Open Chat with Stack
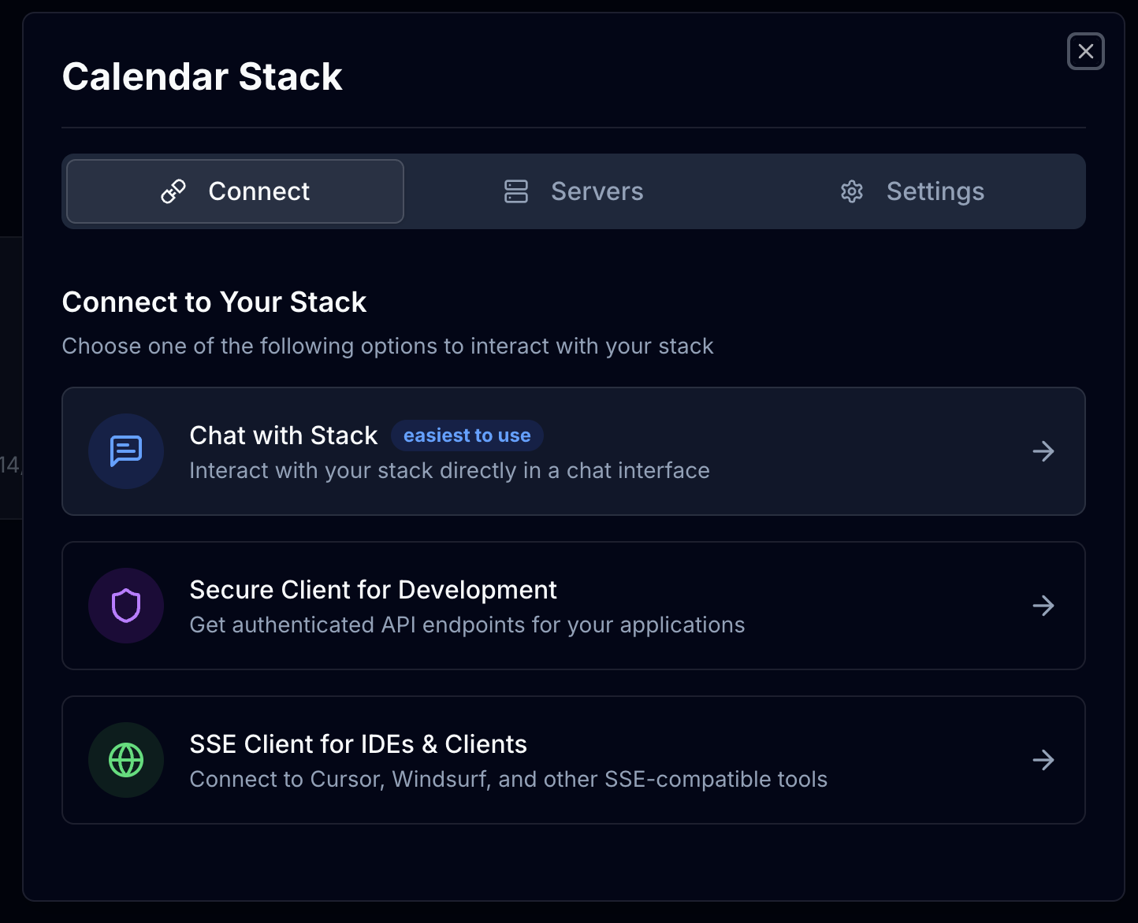The height and width of the screenshot is (923, 1138). pos(574,451)
